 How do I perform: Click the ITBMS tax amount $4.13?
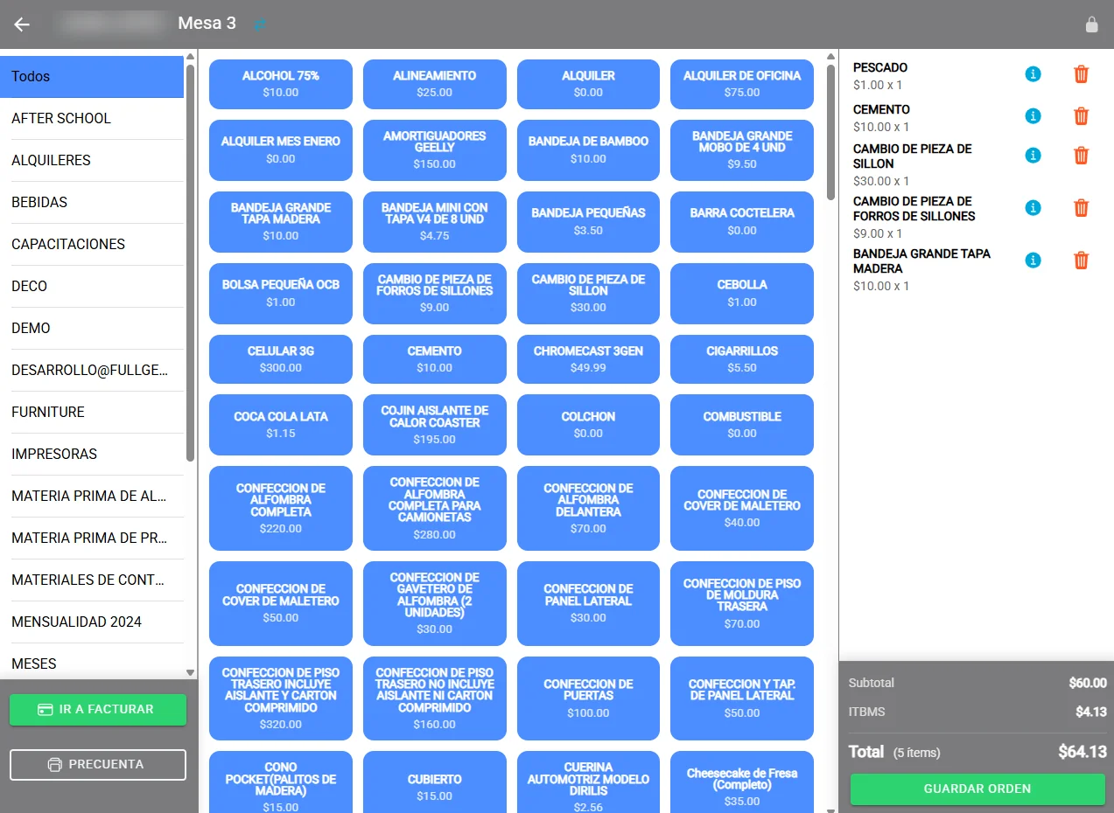pyautogui.click(x=1091, y=712)
